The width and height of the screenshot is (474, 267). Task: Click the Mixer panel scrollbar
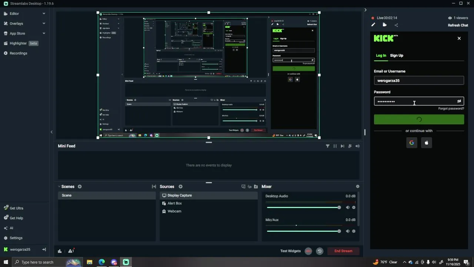[358, 209]
